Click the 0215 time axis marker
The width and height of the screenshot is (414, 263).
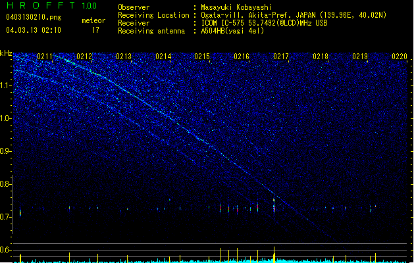pos(202,57)
